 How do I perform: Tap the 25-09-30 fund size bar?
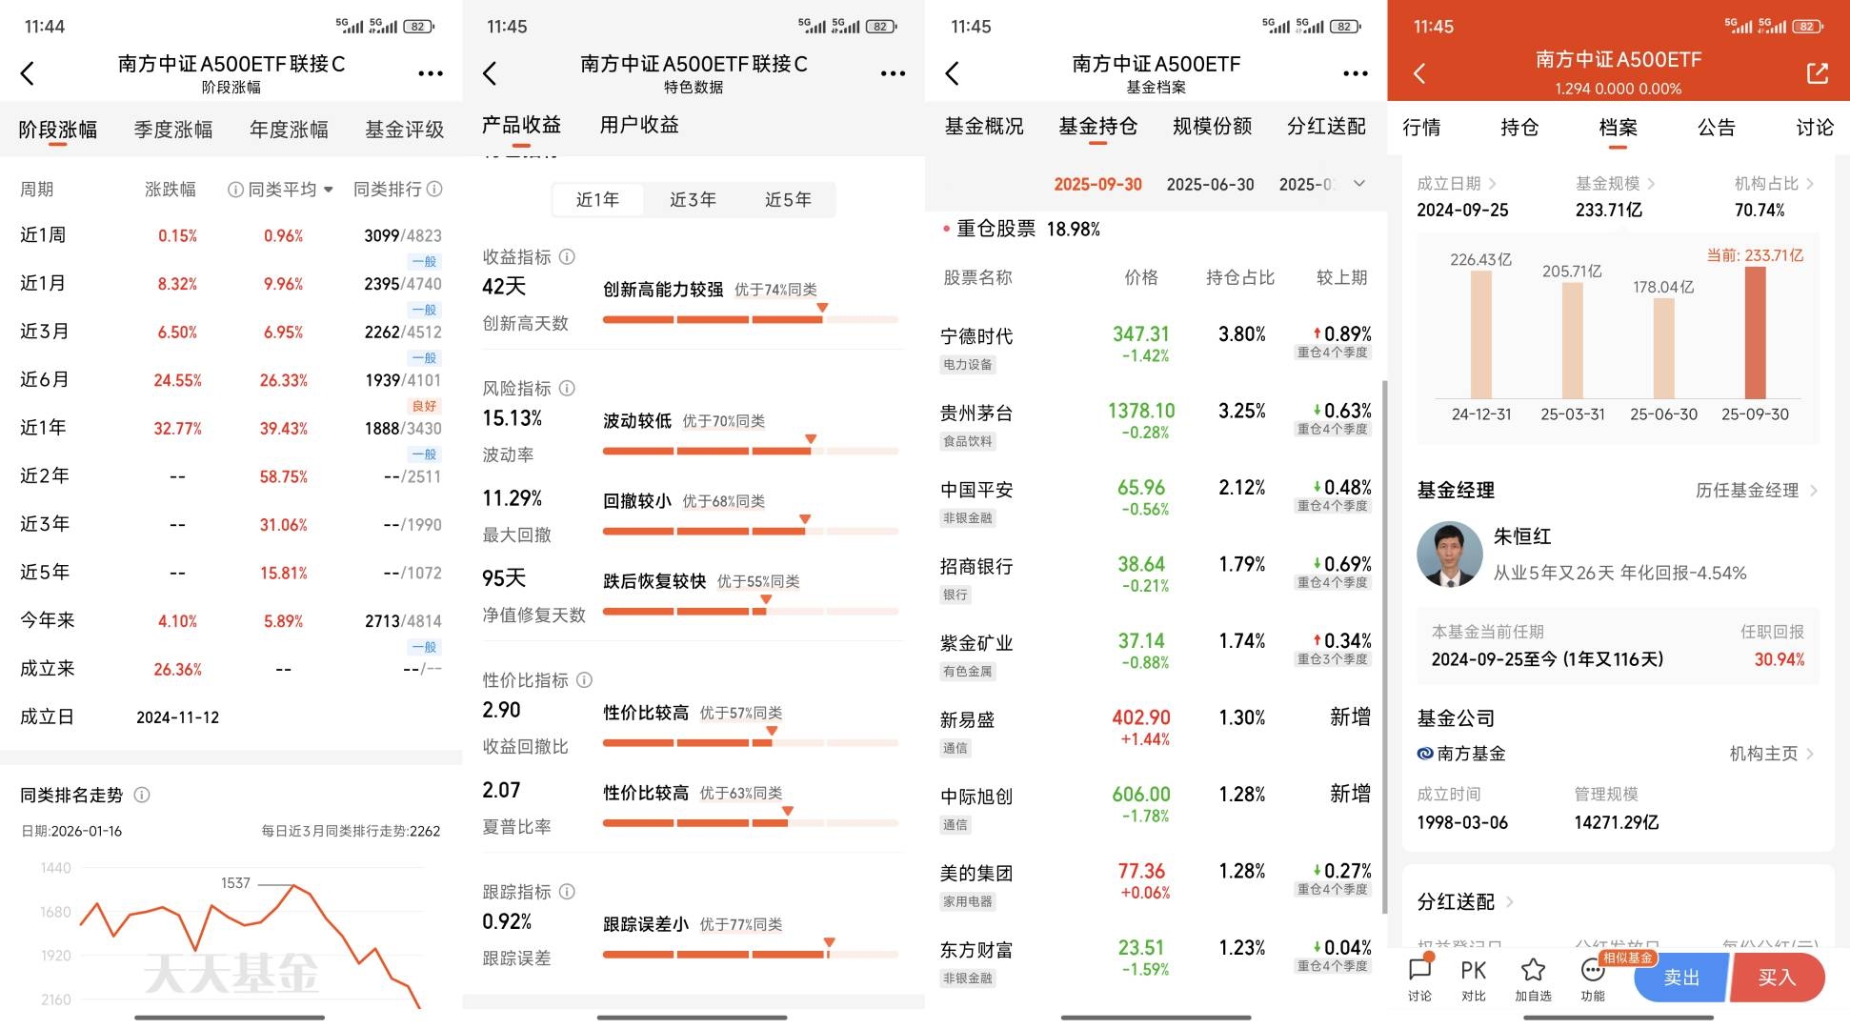coord(1755,333)
